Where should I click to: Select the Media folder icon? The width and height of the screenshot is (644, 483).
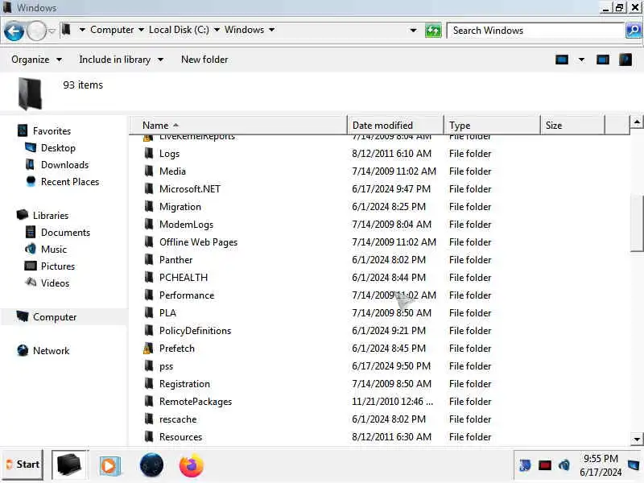[149, 171]
